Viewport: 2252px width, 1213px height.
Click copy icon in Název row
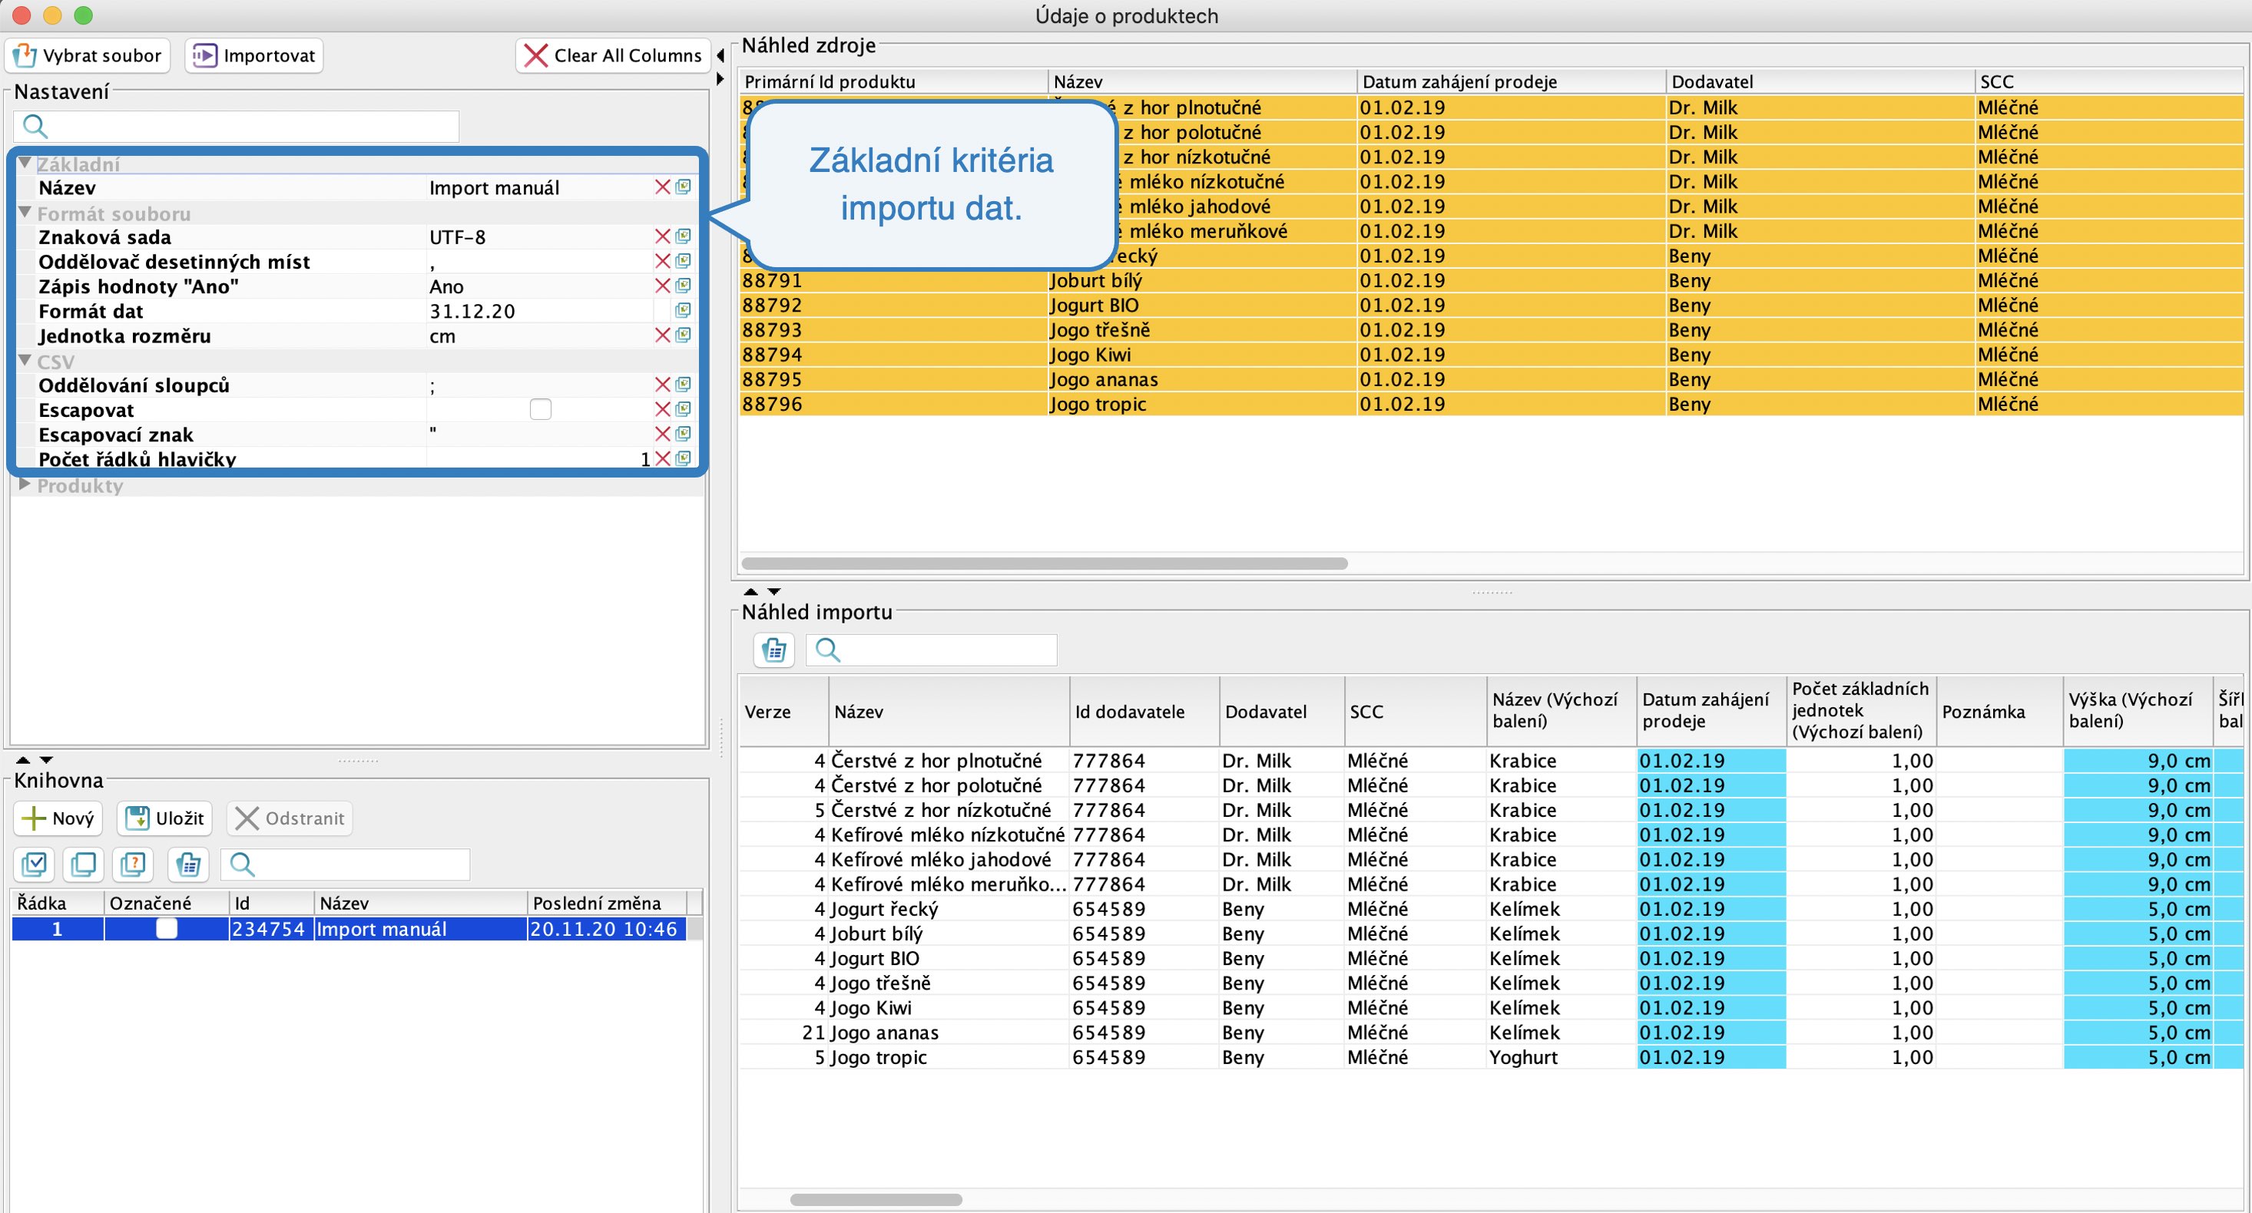coord(684,187)
